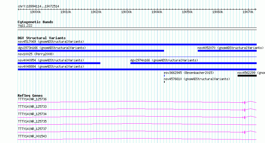265x143 pixels.
Task: Click the exon marker on NR_125734 transcript
Action: click(x=244, y=117)
